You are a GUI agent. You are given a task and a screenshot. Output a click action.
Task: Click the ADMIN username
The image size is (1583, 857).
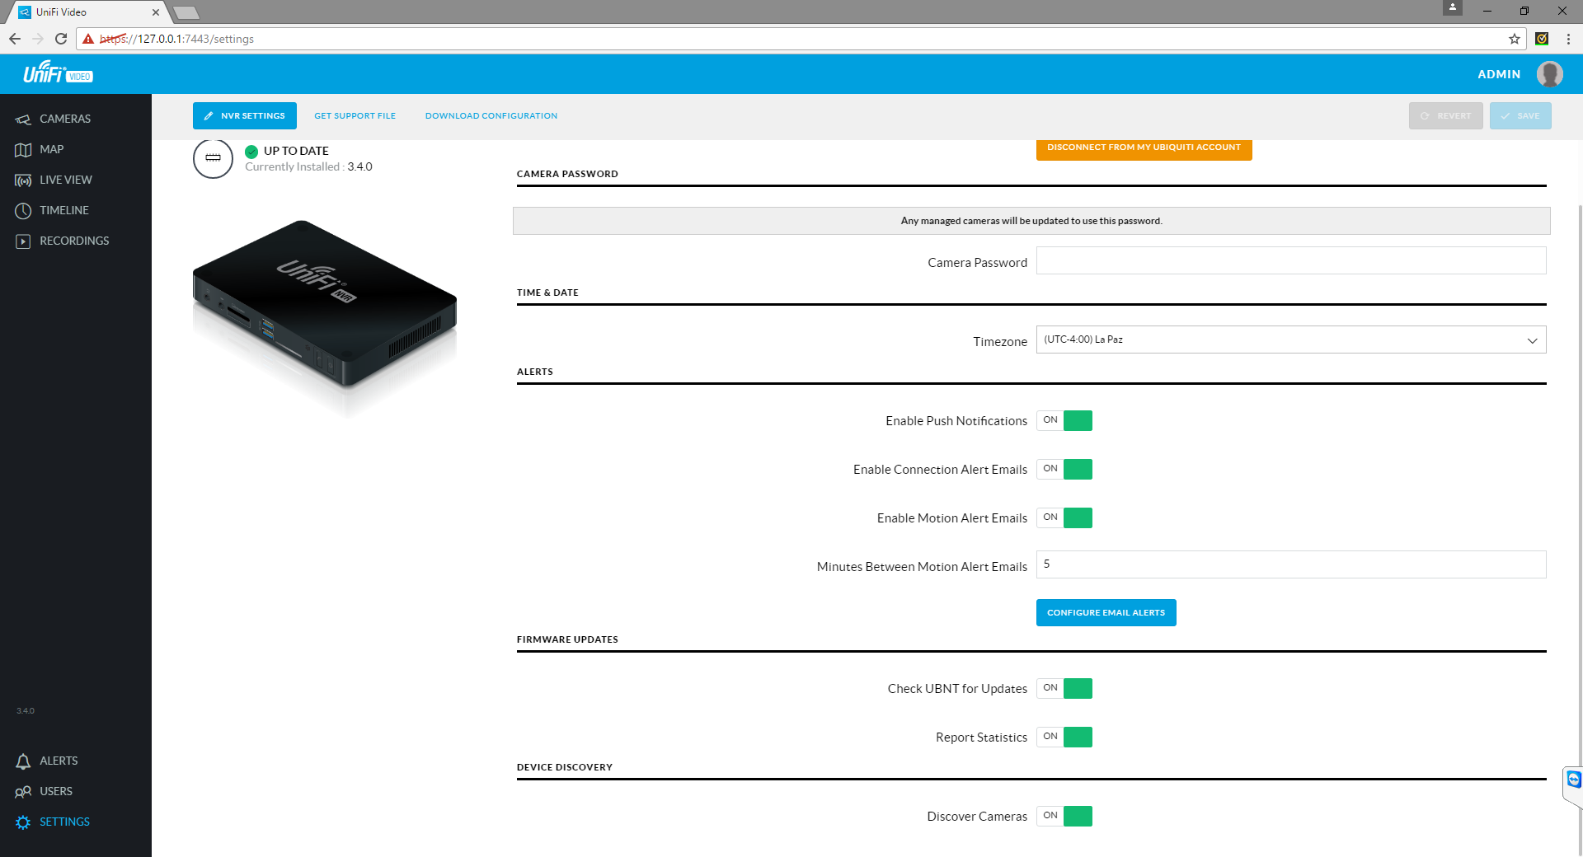(x=1499, y=74)
